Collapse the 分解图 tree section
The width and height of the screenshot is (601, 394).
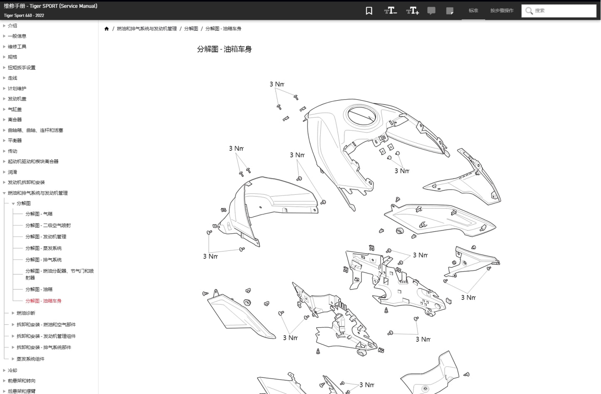13,203
